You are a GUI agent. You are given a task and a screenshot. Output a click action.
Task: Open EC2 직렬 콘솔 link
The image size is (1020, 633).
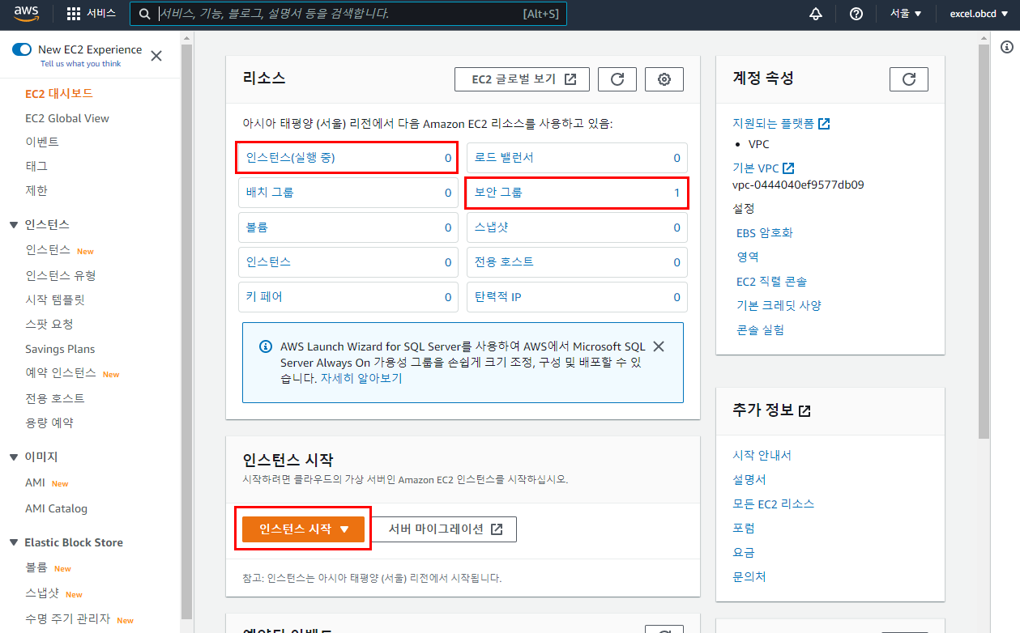pos(771,281)
